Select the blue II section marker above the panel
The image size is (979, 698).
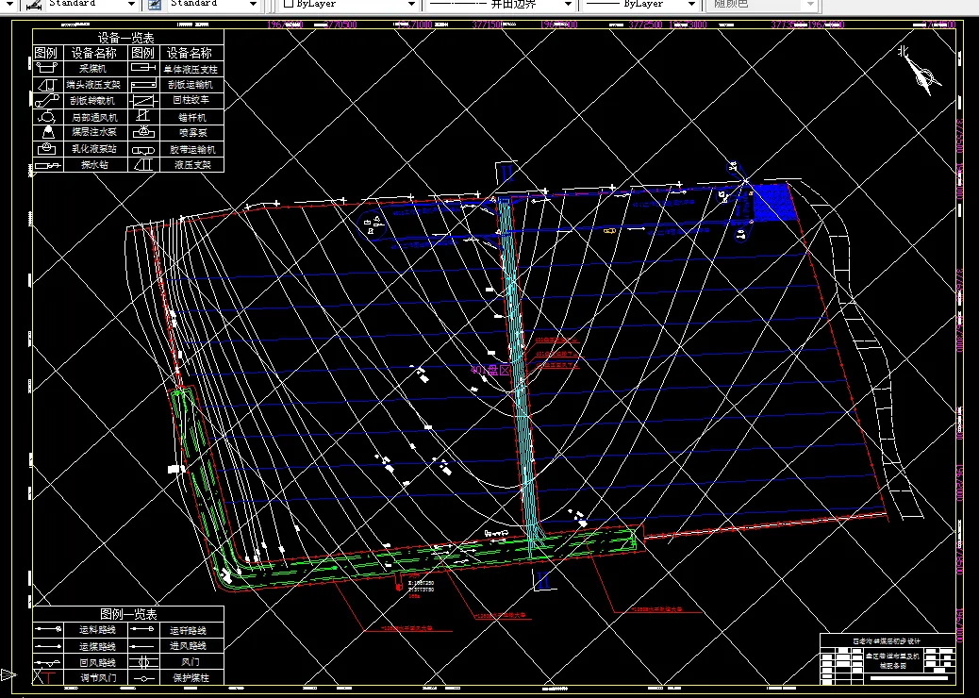point(506,173)
